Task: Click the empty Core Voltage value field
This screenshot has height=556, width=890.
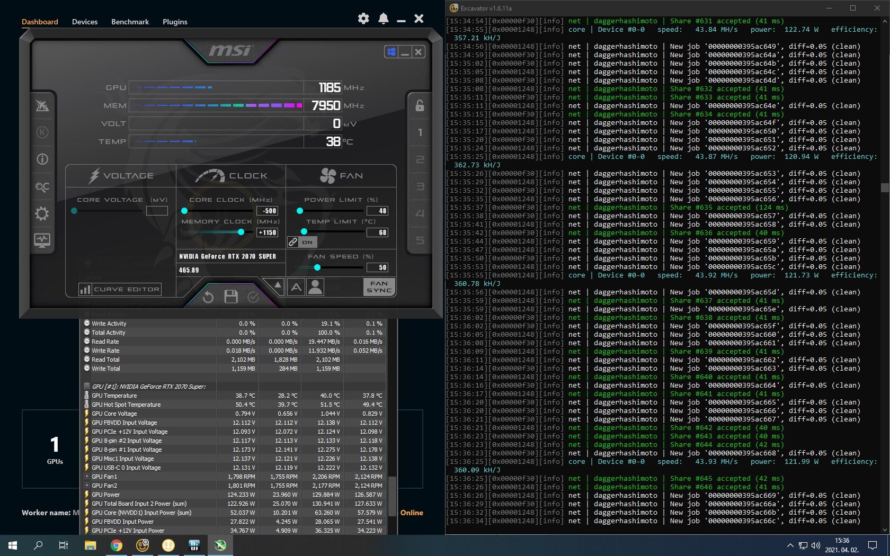Action: coord(157,211)
